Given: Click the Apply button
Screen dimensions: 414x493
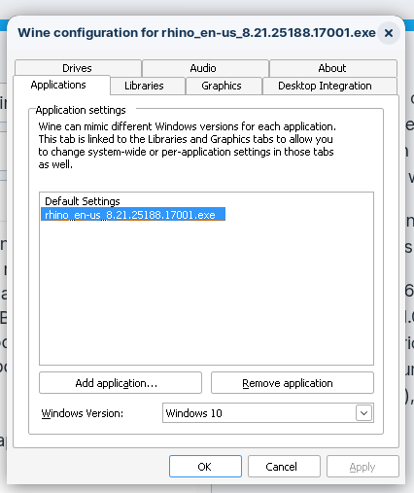Looking at the screenshot, I should pos(362,467).
